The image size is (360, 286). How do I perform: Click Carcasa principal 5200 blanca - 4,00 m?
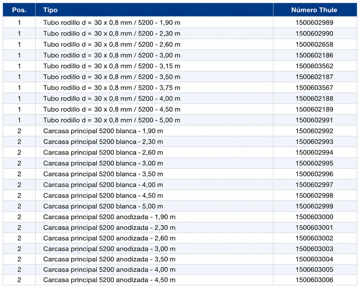[x=103, y=185]
